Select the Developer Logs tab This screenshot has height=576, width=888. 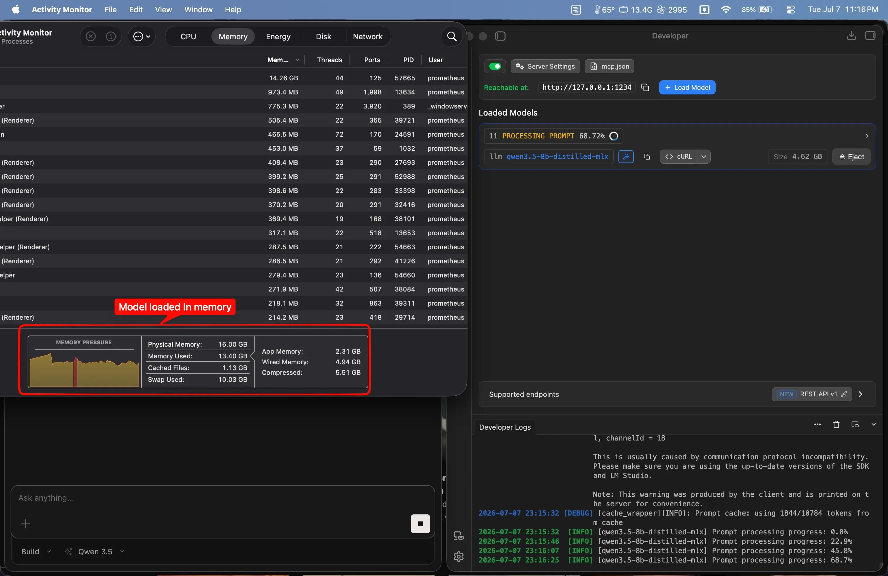(x=504, y=427)
